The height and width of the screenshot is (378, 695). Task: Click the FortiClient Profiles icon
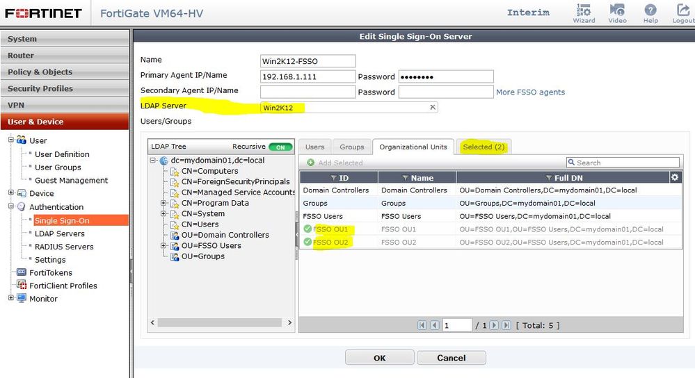click(x=22, y=285)
